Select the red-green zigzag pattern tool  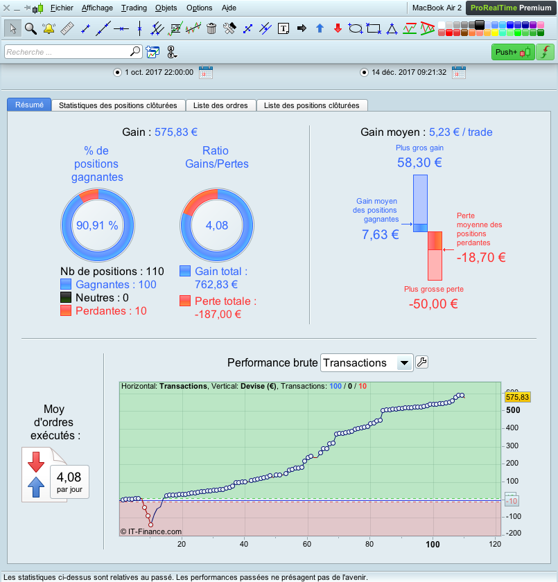410,28
